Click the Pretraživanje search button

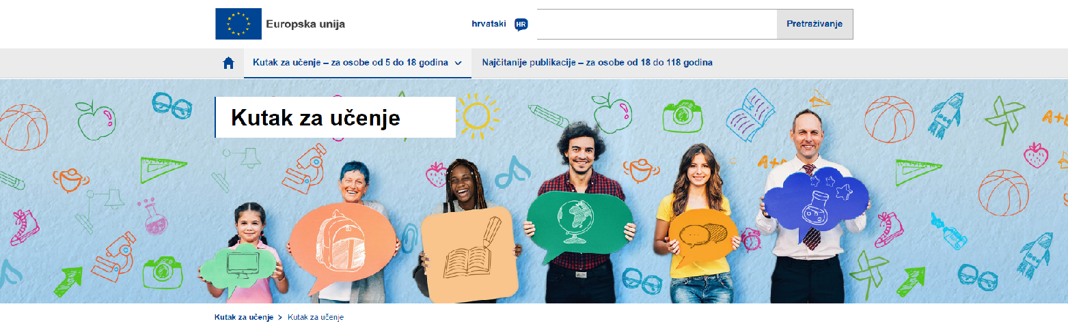(x=814, y=24)
